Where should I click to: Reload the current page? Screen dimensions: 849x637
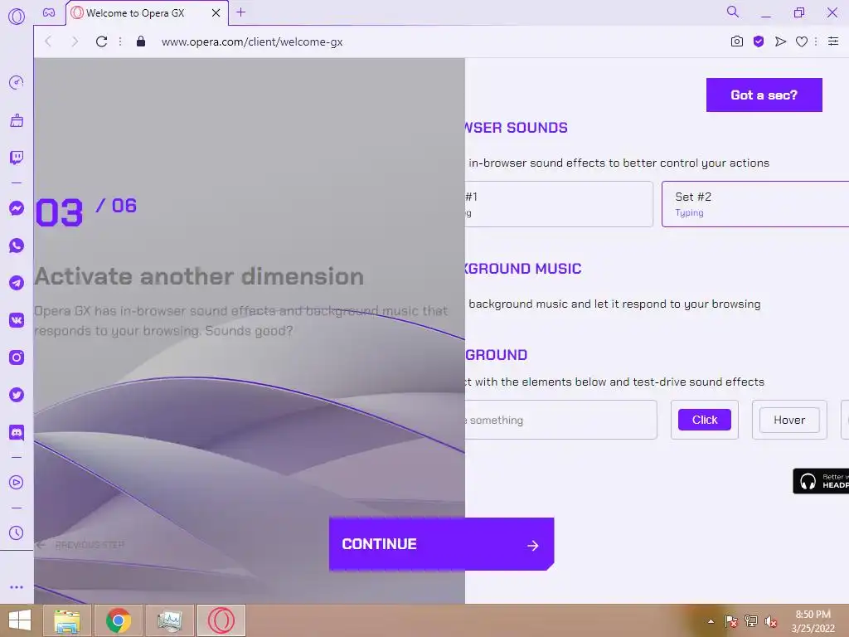point(101,41)
